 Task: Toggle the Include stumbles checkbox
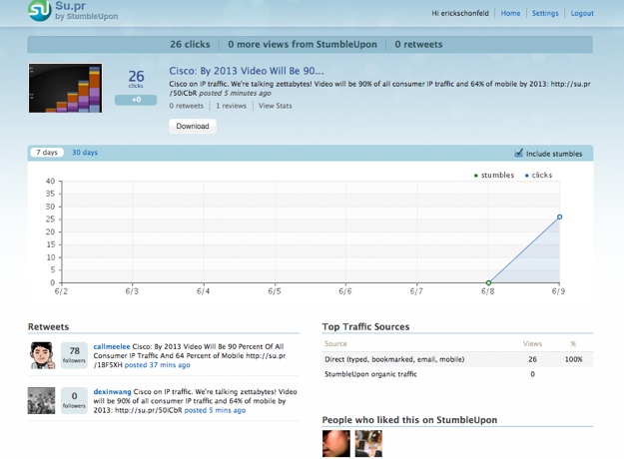518,153
